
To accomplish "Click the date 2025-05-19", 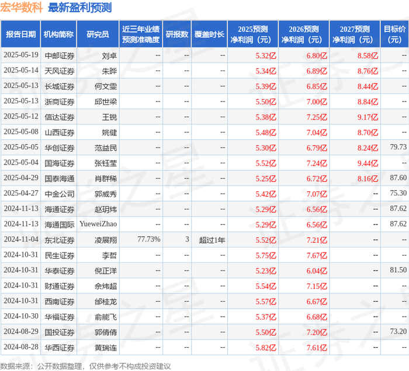I will (x=21, y=55).
